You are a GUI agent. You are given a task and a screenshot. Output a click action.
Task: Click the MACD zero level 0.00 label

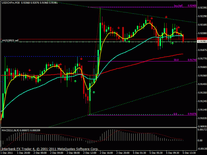(x=200, y=140)
